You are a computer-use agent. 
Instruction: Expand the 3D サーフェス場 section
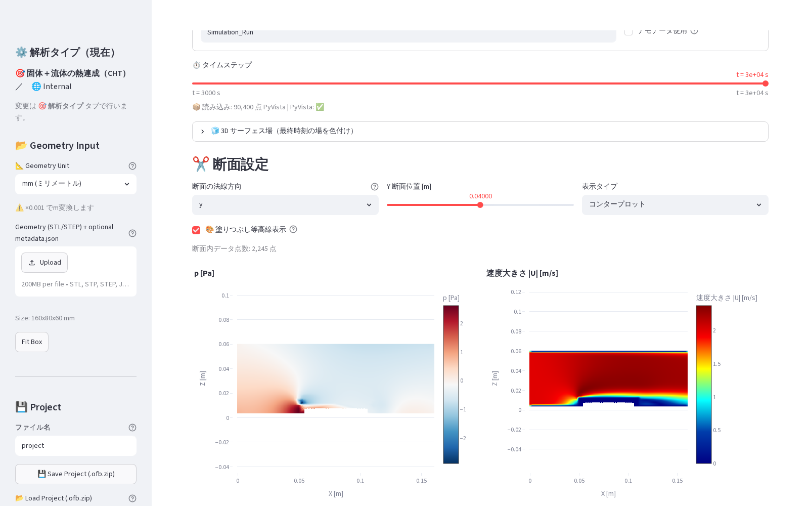tap(480, 132)
